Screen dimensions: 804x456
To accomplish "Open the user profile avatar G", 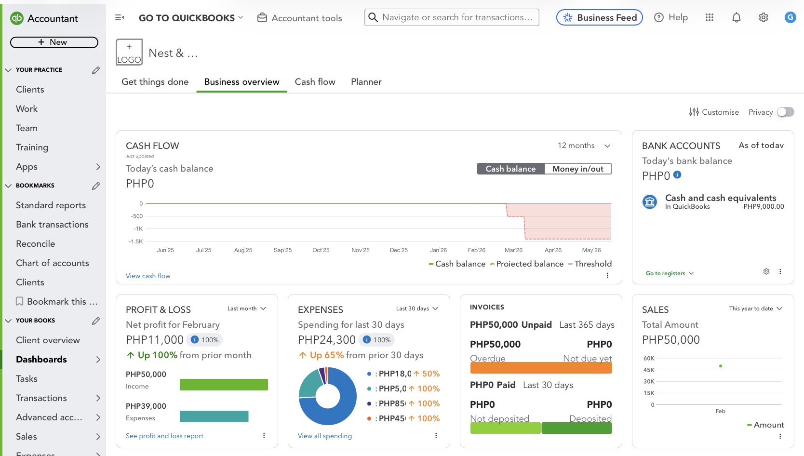I will (790, 17).
